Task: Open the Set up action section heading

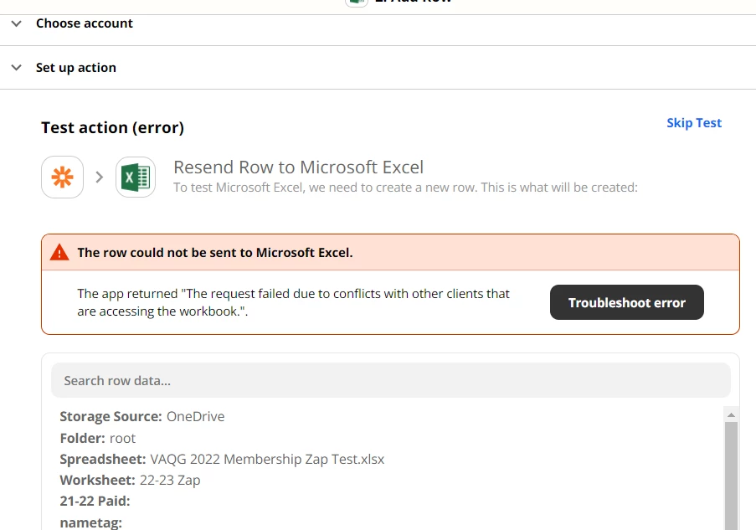Action: 75,68
